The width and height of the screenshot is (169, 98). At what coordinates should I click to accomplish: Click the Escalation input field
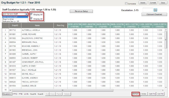click(148, 10)
